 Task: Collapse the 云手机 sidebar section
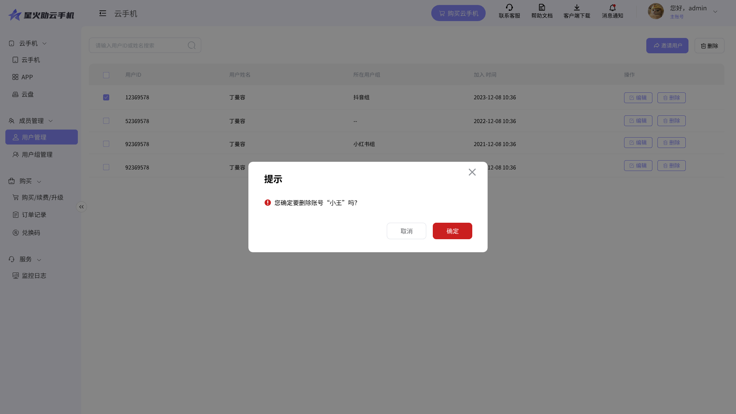[44, 43]
